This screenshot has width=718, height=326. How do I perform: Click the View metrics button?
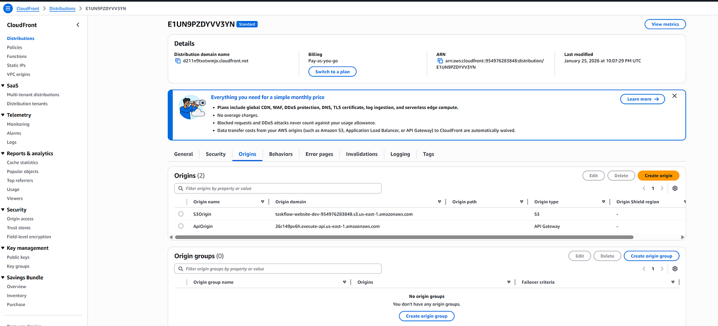(x=665, y=24)
